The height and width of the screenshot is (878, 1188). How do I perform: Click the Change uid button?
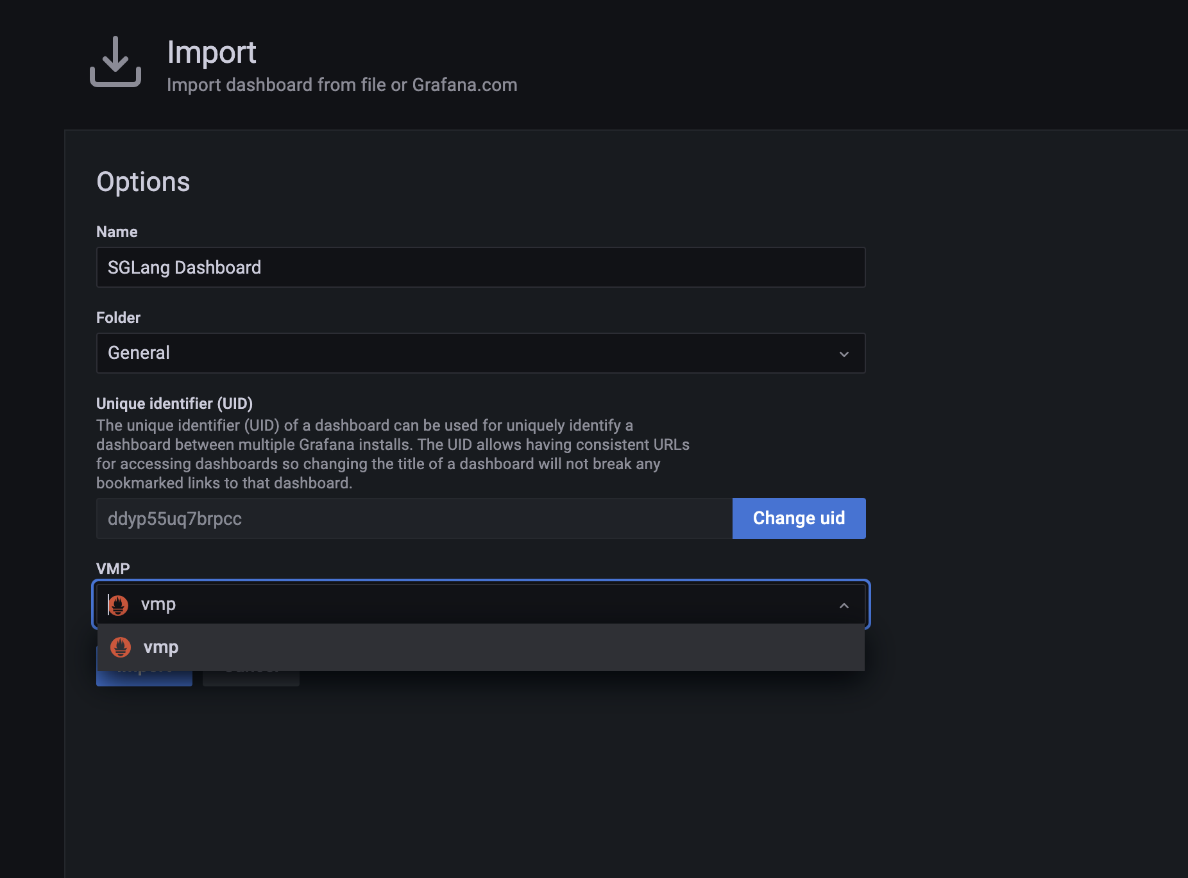[799, 518]
